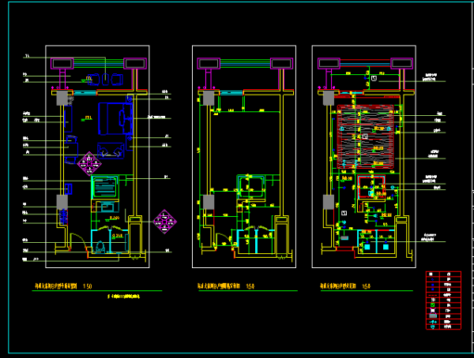Select the white square fixture atop right plan
Viewport: 474px width, 358px height.
point(374,78)
